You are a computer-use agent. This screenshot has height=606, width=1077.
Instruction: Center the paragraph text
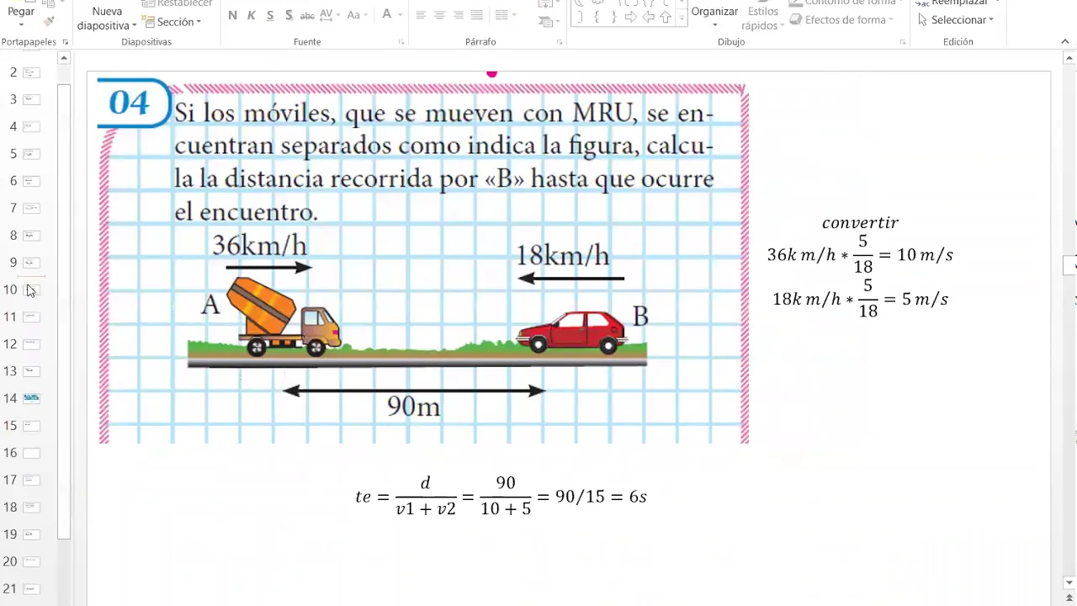pos(439,15)
